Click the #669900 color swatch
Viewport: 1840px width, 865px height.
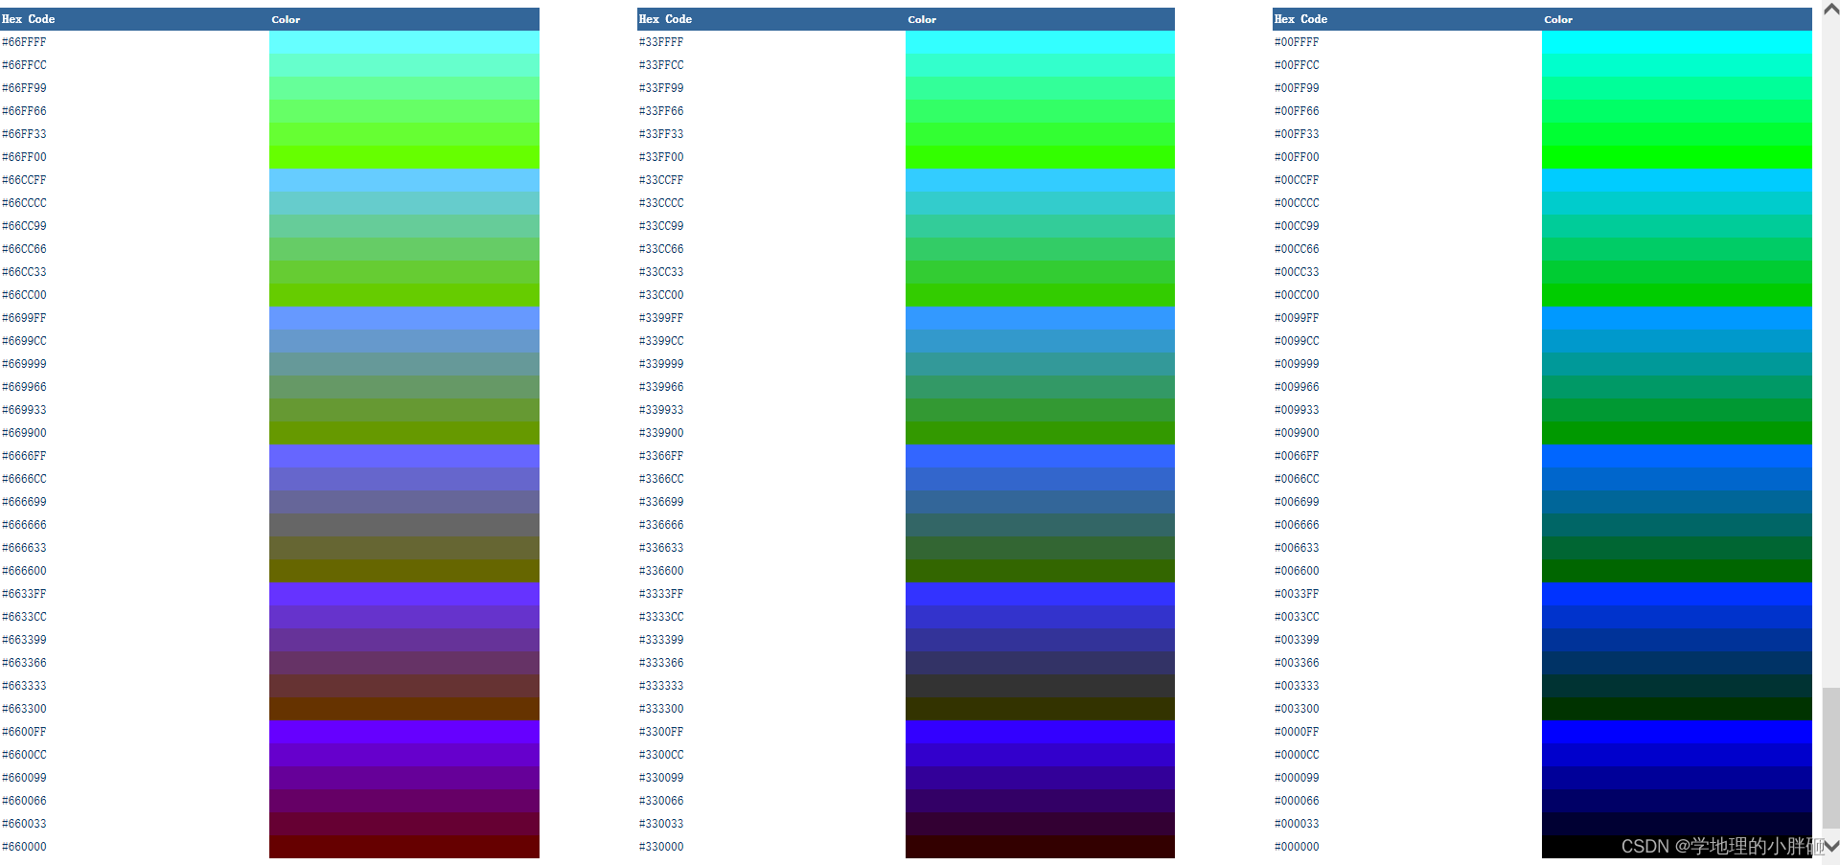(x=404, y=433)
